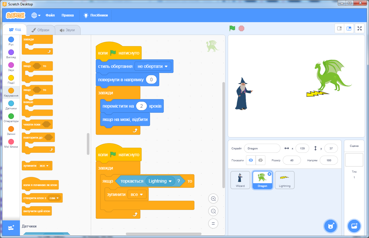Screen dimensions: 369x238
Task: Click direction value 0 in turn block
Action: [151, 80]
